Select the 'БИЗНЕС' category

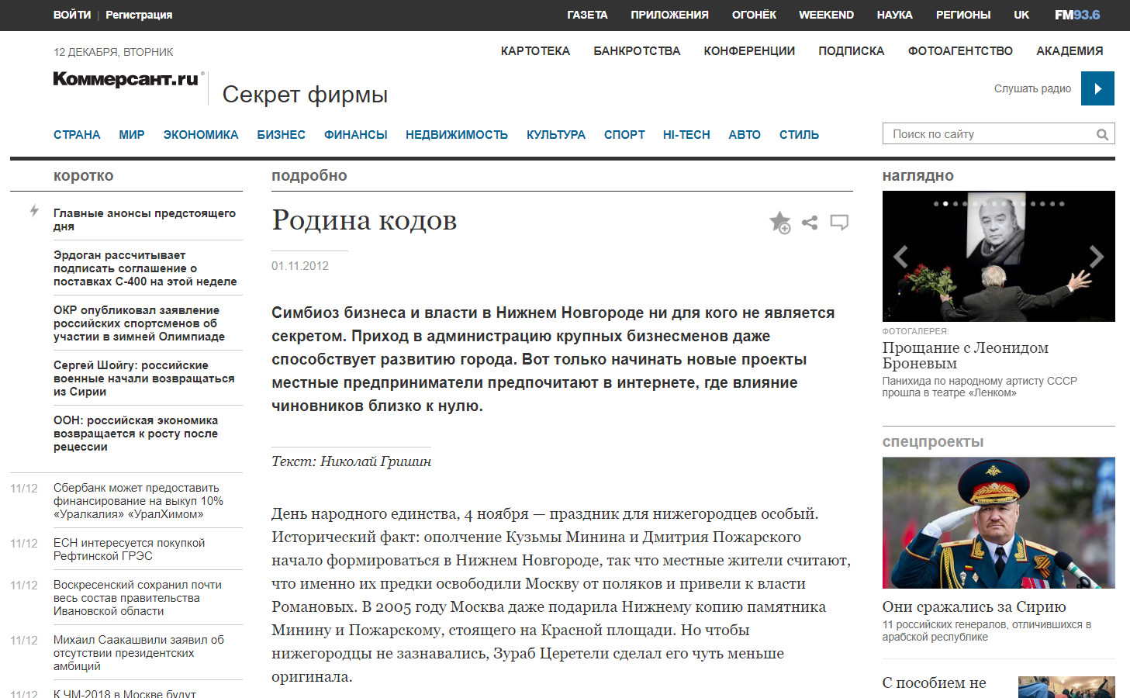[281, 135]
